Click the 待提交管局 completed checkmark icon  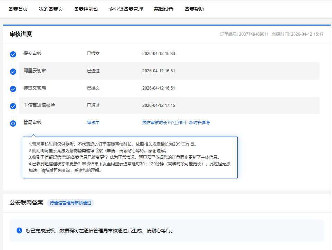coord(13,89)
